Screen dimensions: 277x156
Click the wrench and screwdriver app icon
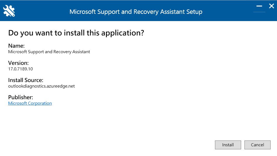(x=9, y=11)
